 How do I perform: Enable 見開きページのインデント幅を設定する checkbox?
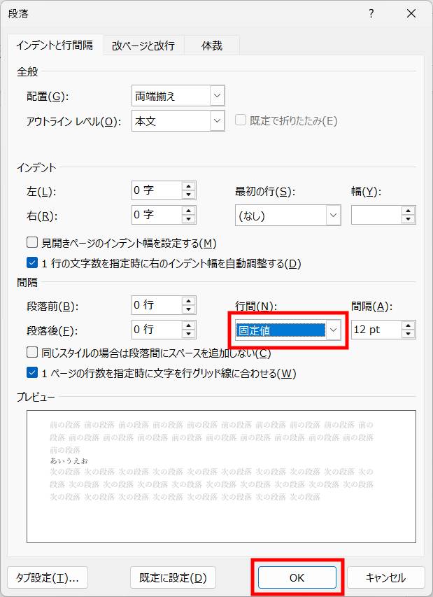click(x=32, y=243)
